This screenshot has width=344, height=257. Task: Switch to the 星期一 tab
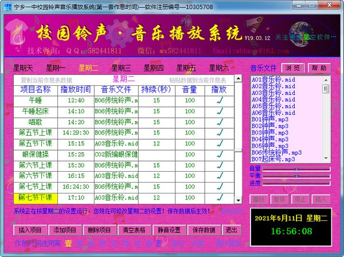(56, 68)
